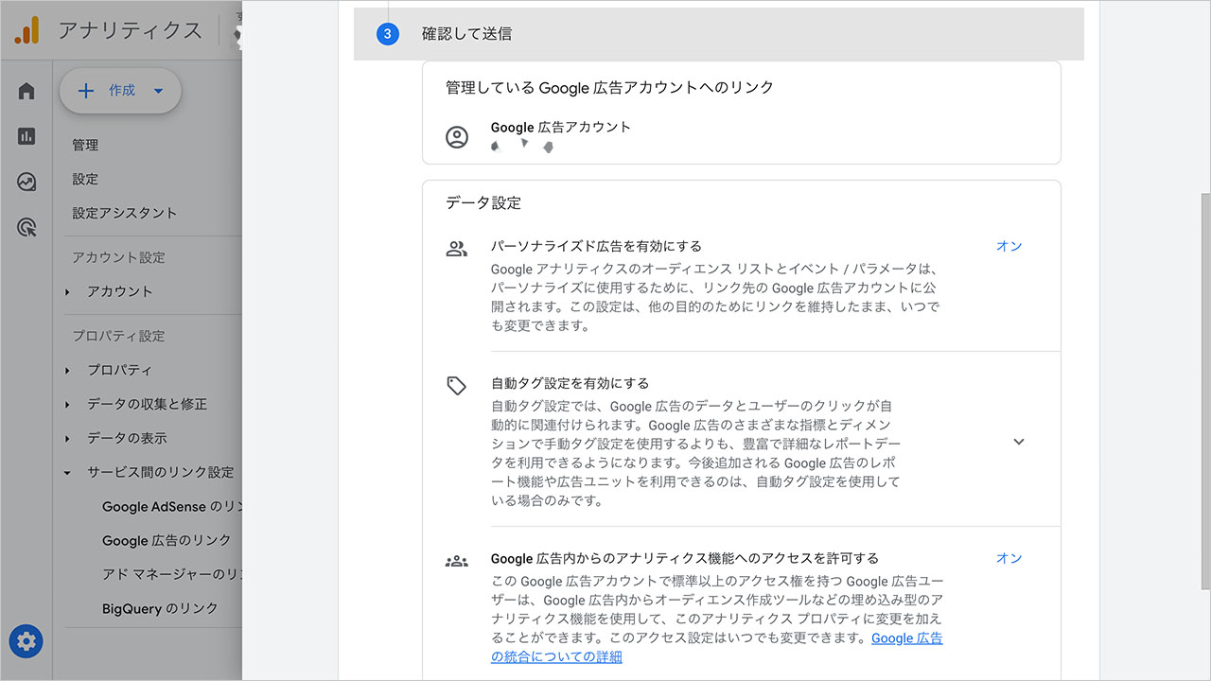This screenshot has width=1211, height=681.
Task: Click the group icon beside アクセスを許可する設定
Action: coord(457,560)
